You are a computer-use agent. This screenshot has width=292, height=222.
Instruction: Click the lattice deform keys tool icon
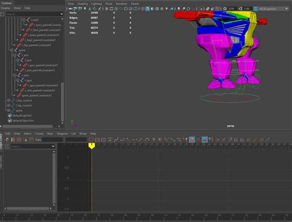click(x=19, y=140)
